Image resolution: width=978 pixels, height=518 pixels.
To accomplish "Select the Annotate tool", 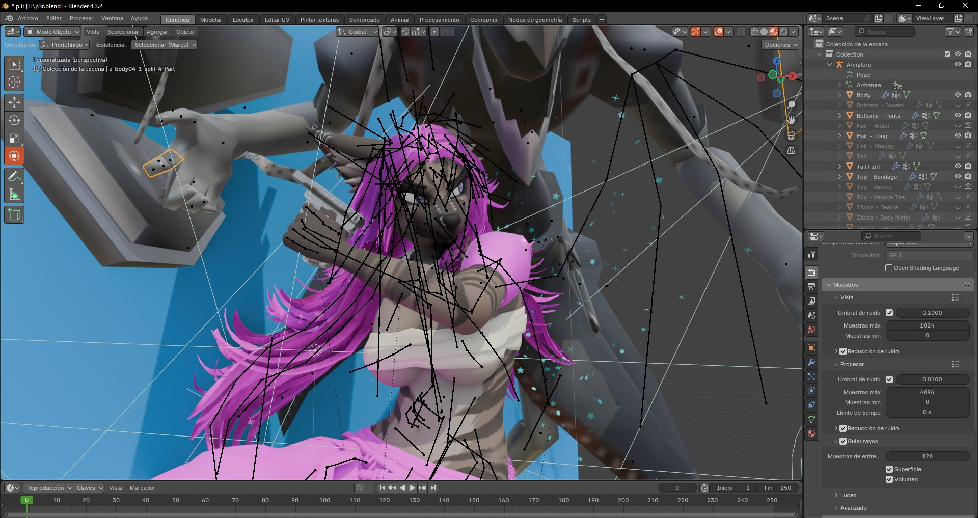I will 14,177.
